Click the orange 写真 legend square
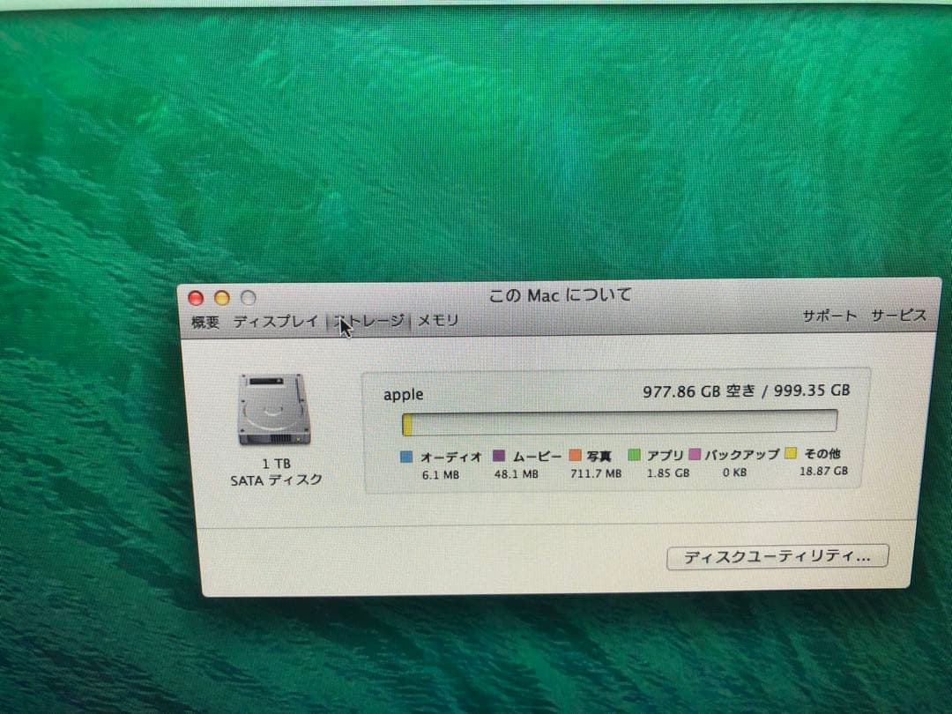This screenshot has height=714, width=952. tap(576, 456)
